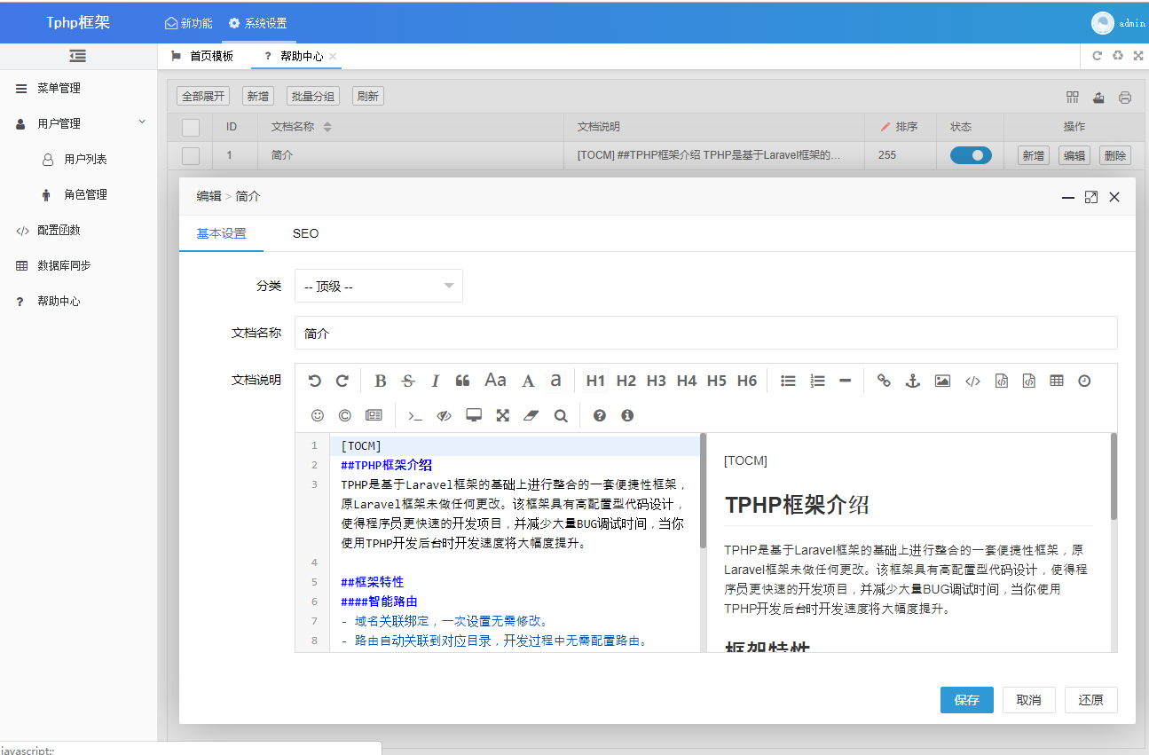Screen dimensions: 1149x755
Task: Click the preview pane vertical scrollbar
Action: point(1114,476)
